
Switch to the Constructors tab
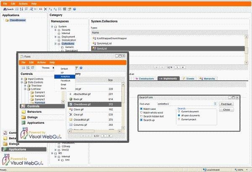click(144, 79)
